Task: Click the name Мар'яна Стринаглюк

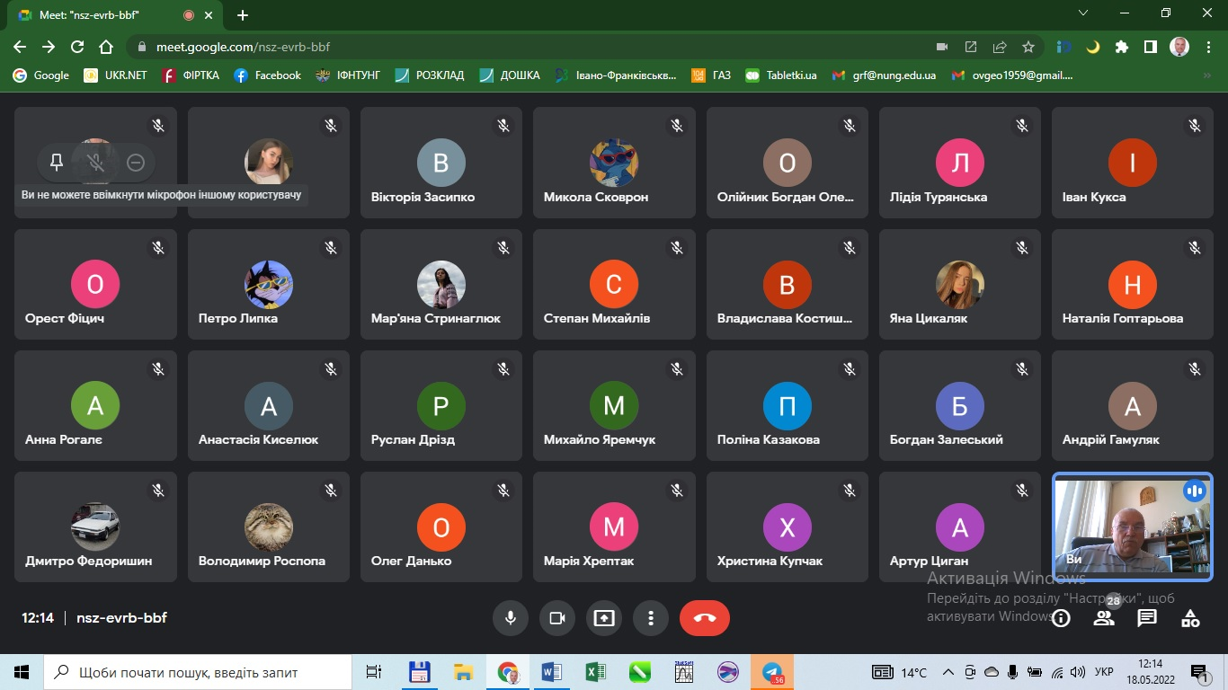Action: point(436,318)
